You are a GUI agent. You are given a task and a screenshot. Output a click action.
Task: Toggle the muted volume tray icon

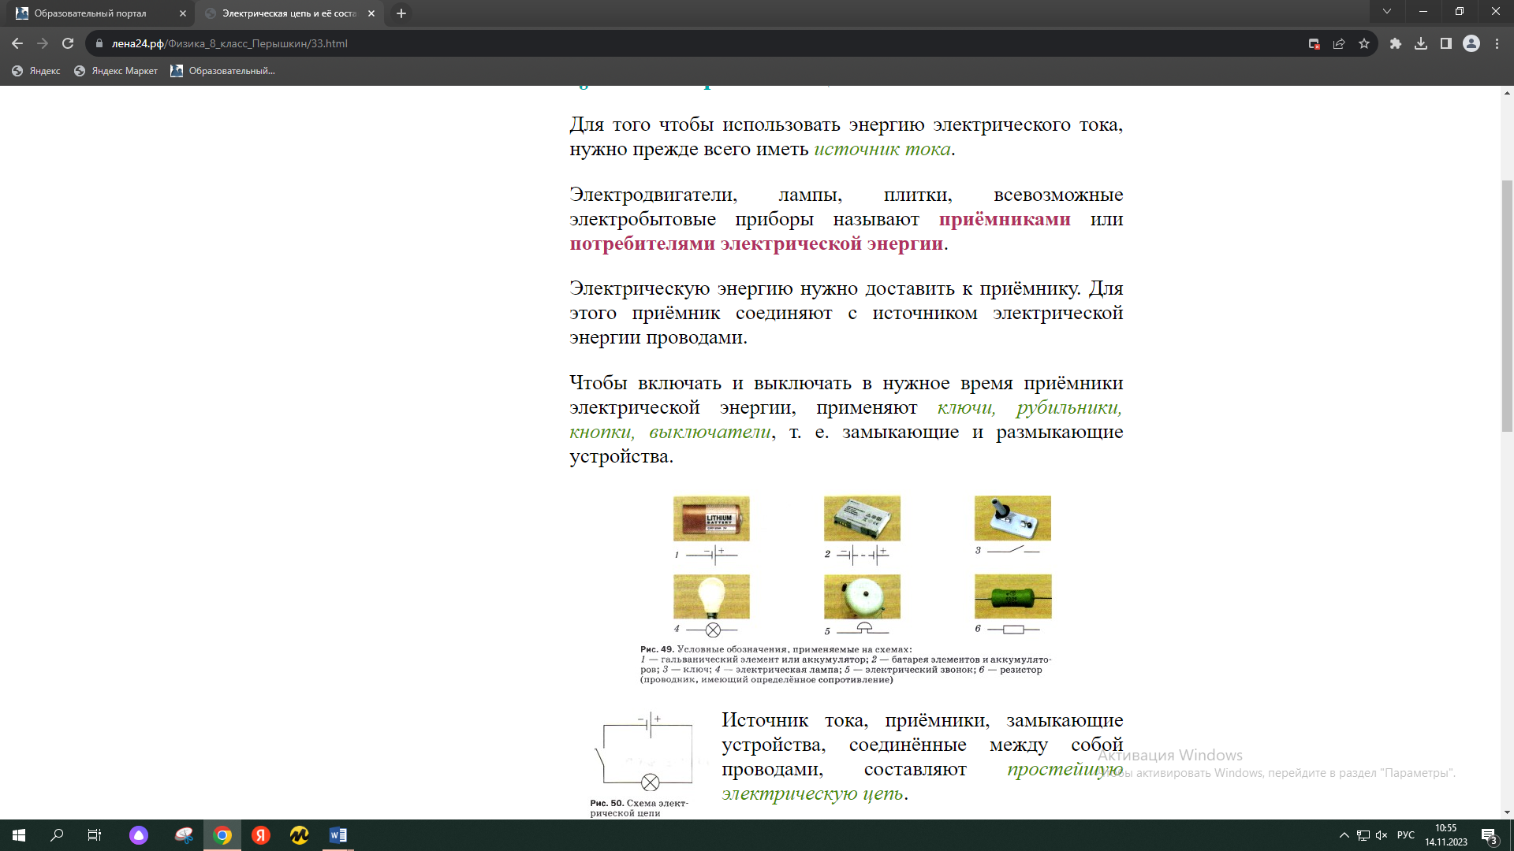point(1382,835)
